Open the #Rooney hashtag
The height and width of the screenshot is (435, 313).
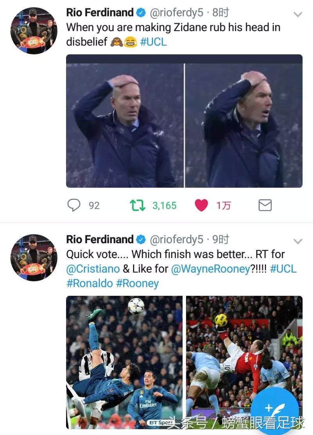[x=137, y=284]
